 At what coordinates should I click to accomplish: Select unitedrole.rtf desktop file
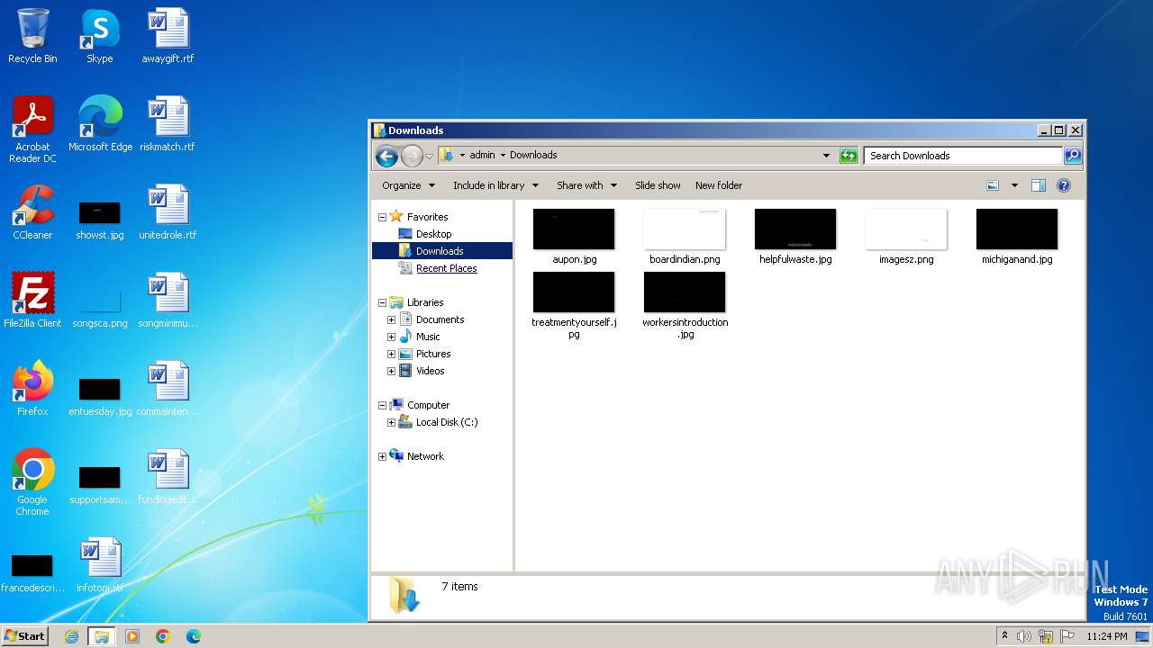pos(168,212)
